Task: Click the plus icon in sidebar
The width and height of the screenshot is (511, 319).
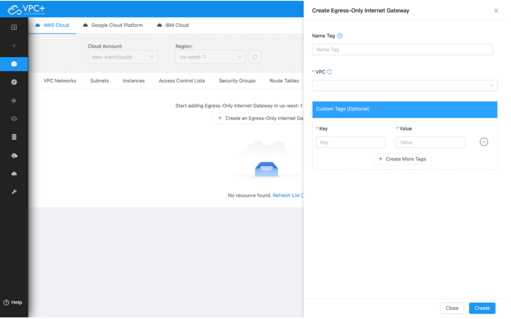Action: pyautogui.click(x=14, y=46)
